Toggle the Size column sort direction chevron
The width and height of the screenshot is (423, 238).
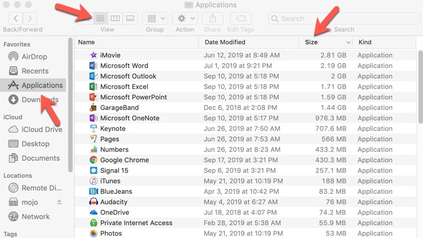pyautogui.click(x=348, y=43)
